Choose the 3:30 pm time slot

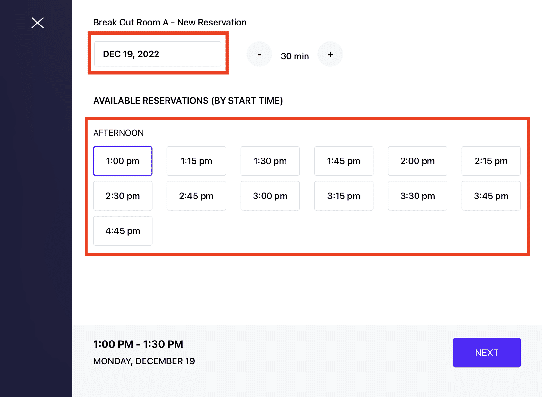417,196
